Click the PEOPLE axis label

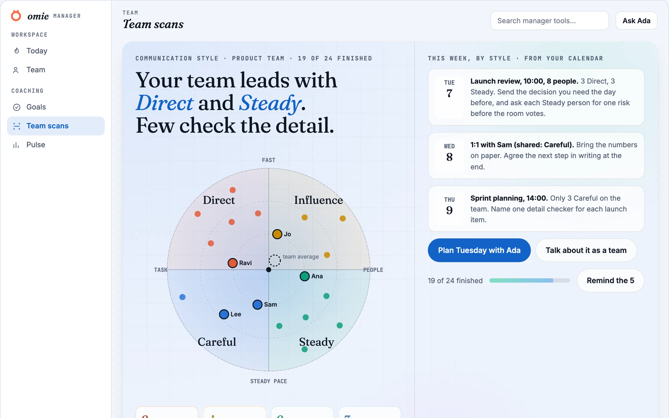pos(373,270)
